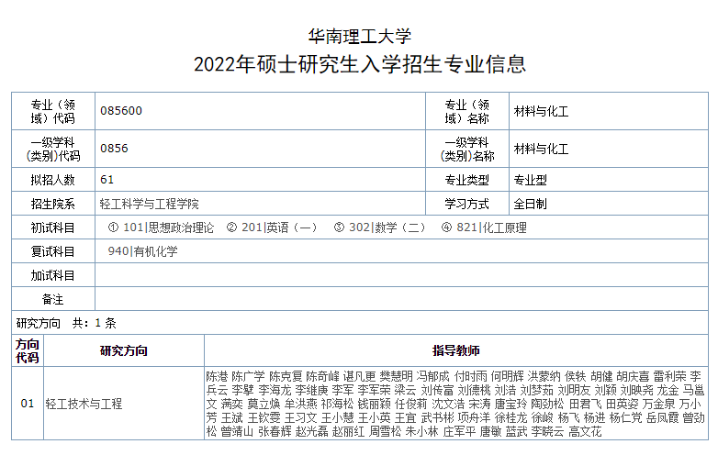Click the 华南理工大学 page title

(359, 37)
